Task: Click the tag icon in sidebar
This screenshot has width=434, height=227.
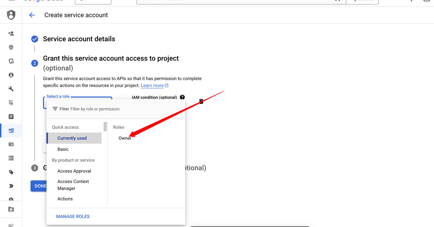Action: [x=11, y=172]
